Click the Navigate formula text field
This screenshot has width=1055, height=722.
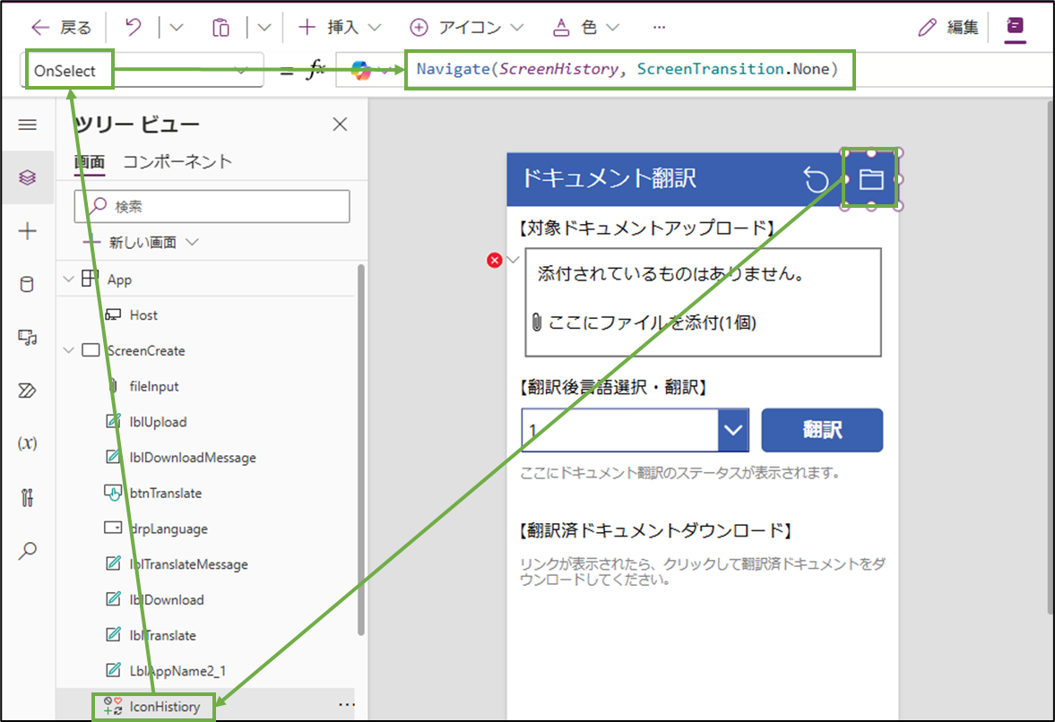(x=627, y=69)
